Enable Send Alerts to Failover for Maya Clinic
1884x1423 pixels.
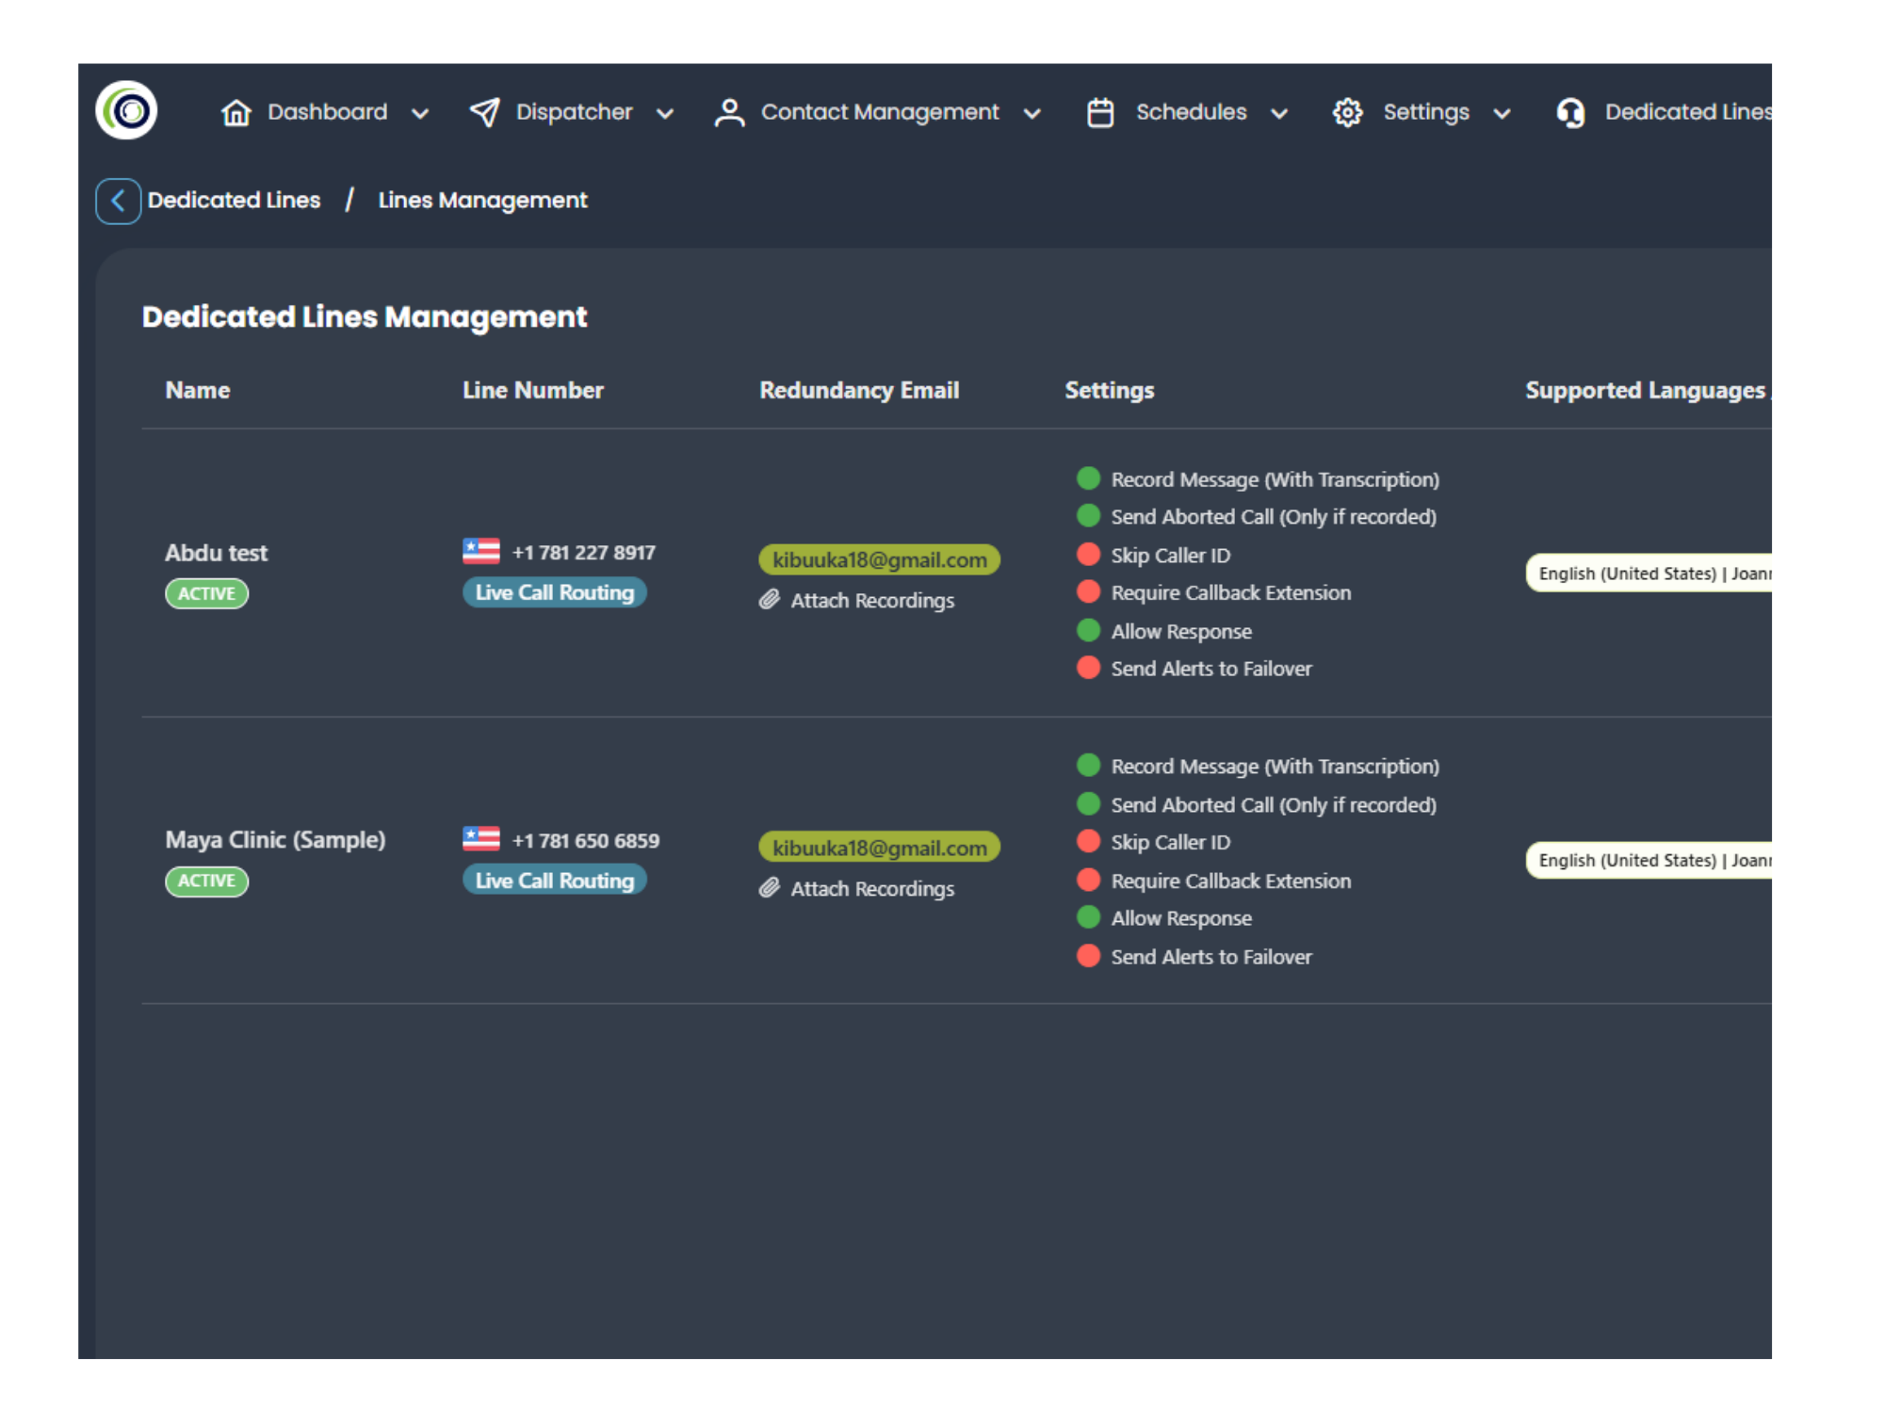(x=1088, y=956)
